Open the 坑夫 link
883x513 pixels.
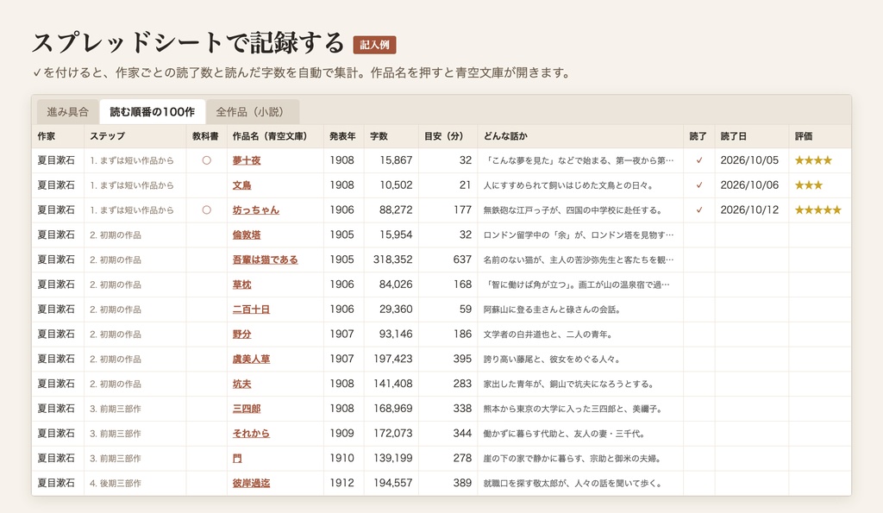point(241,384)
